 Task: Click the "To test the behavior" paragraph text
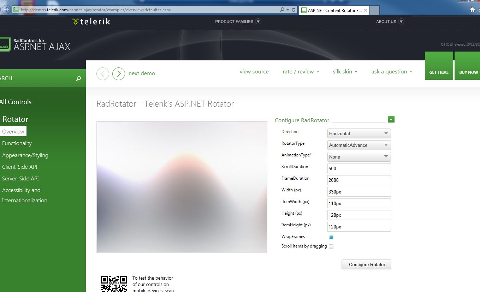153,284
